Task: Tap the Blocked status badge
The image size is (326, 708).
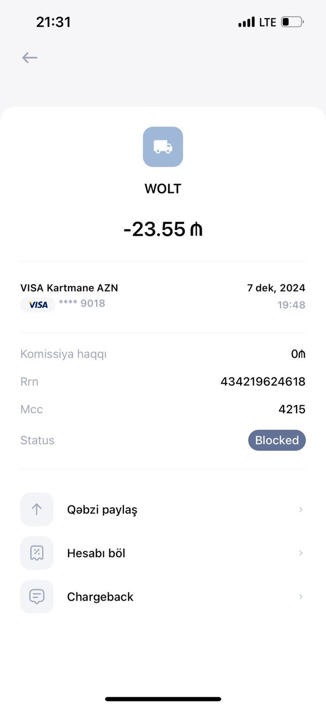Action: 277,440
